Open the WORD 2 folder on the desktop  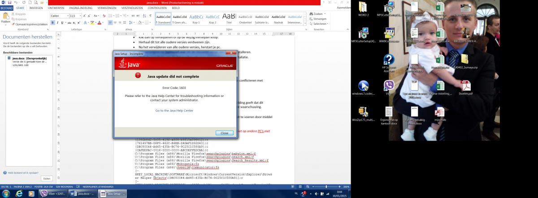pyautogui.click(x=363, y=9)
